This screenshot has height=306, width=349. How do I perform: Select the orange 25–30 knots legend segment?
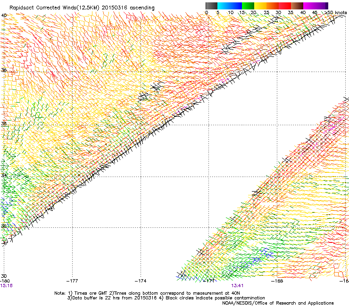coord(273,6)
